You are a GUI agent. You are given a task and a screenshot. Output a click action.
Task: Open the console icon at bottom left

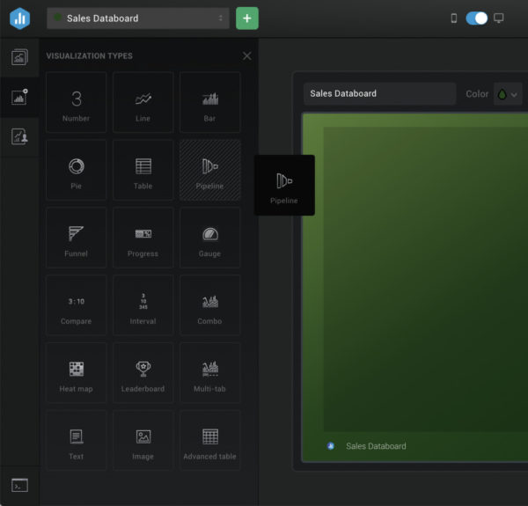point(19,485)
